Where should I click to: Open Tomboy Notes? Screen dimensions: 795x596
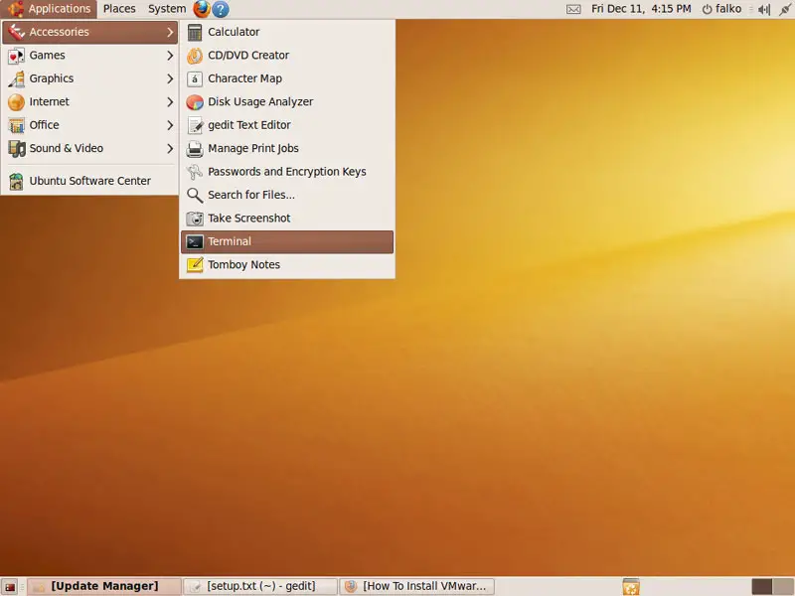[287, 265]
